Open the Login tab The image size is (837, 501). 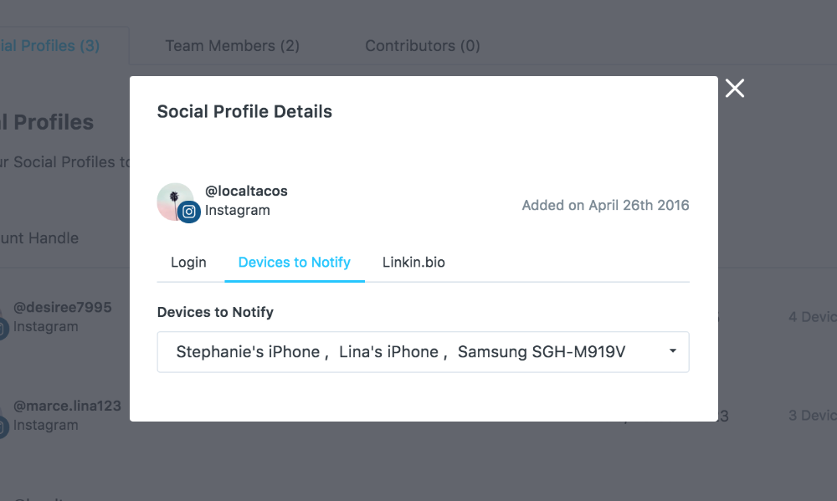coord(188,263)
